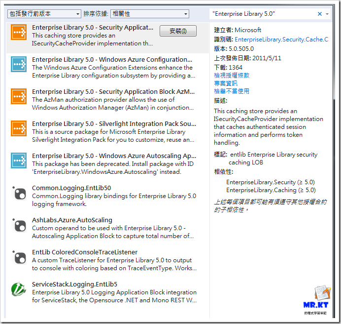Select the Common.Logging.EntLib50 title

(71, 188)
